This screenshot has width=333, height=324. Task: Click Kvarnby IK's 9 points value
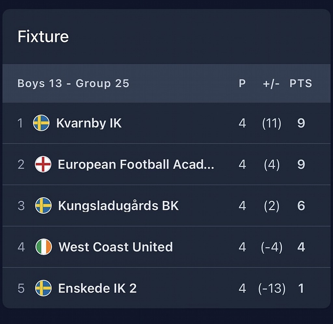[301, 123]
